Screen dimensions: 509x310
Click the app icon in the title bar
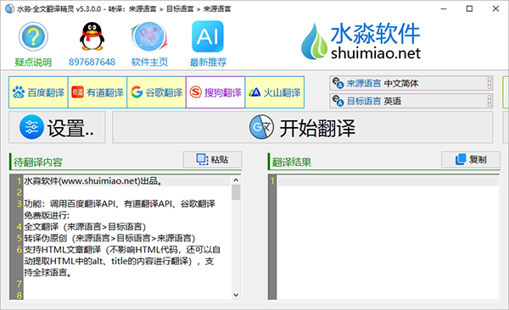[x=9, y=8]
